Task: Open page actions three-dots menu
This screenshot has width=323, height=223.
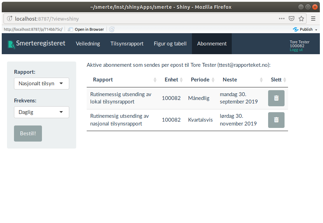Action: 282,19
